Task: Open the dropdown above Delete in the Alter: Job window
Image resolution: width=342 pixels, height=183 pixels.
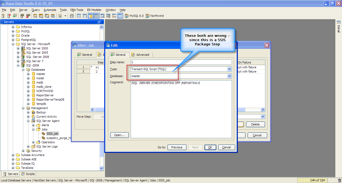Action: point(263,117)
